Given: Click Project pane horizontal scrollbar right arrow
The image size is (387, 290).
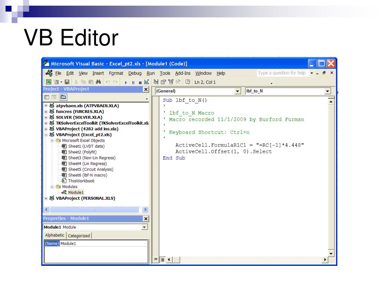Looking at the screenshot, I should [146, 210].
